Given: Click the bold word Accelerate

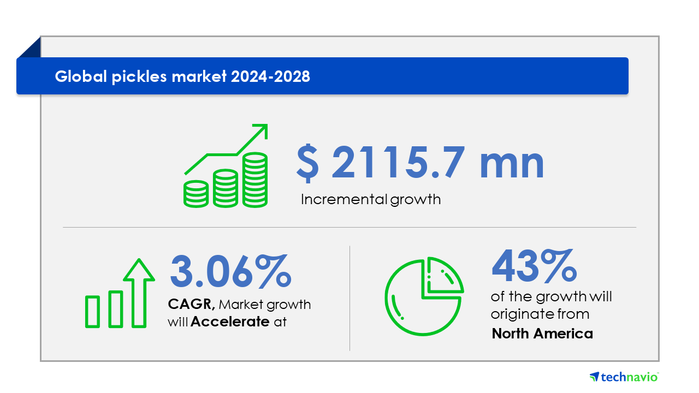Looking at the screenshot, I should click(x=230, y=321).
